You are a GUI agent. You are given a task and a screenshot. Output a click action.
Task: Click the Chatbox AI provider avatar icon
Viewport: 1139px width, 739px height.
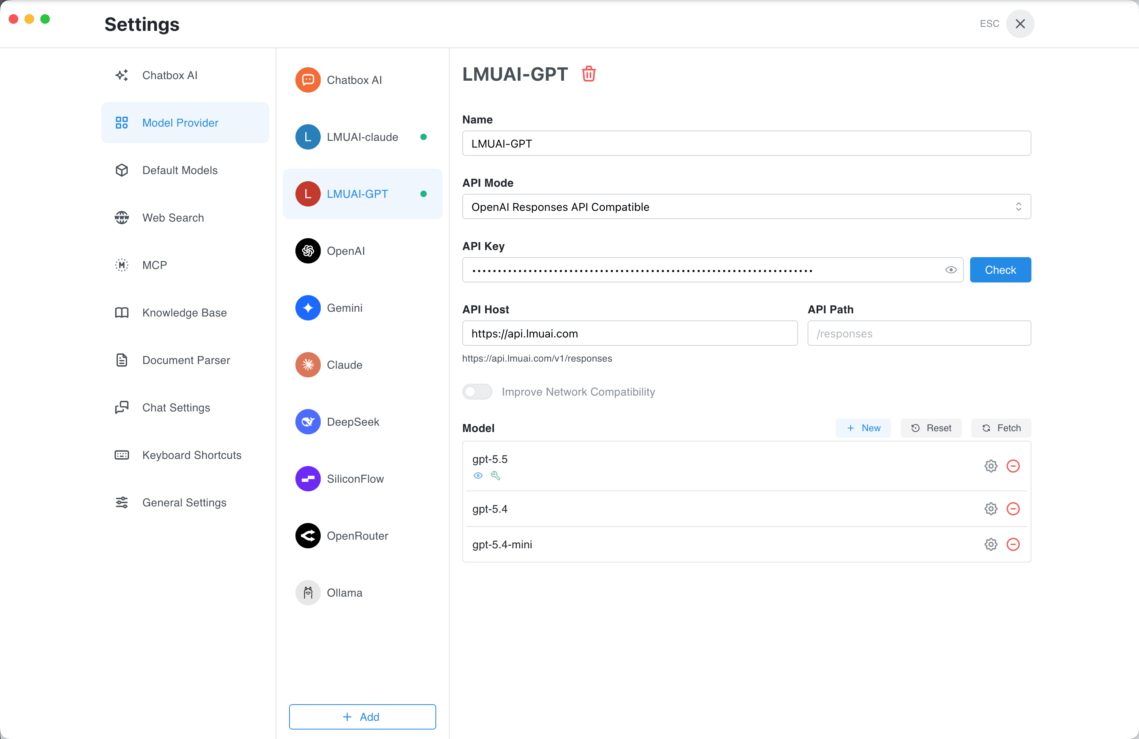point(308,80)
